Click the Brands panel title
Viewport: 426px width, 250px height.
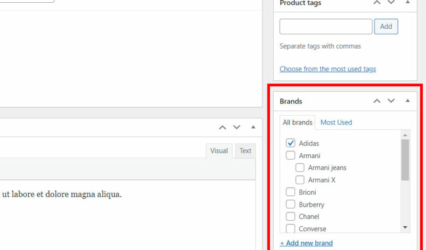pos(291,101)
